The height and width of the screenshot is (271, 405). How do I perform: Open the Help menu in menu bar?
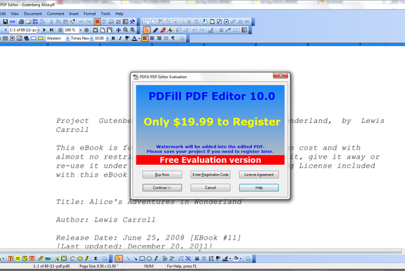(119, 14)
